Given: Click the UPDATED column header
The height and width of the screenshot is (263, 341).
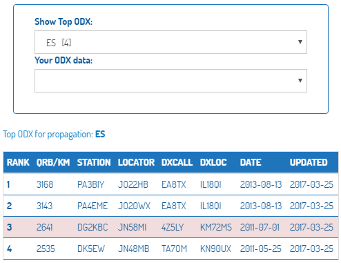Looking at the screenshot, I should pos(309,162).
